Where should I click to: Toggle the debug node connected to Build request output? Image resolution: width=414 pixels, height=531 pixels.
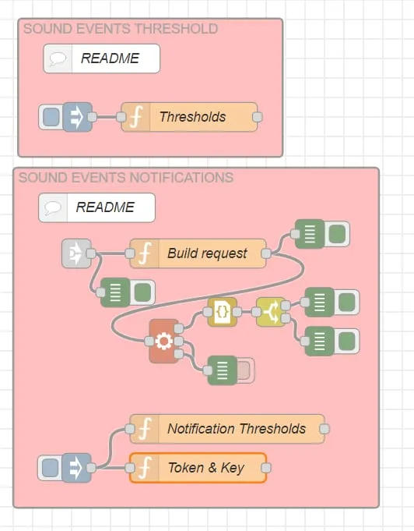(337, 234)
